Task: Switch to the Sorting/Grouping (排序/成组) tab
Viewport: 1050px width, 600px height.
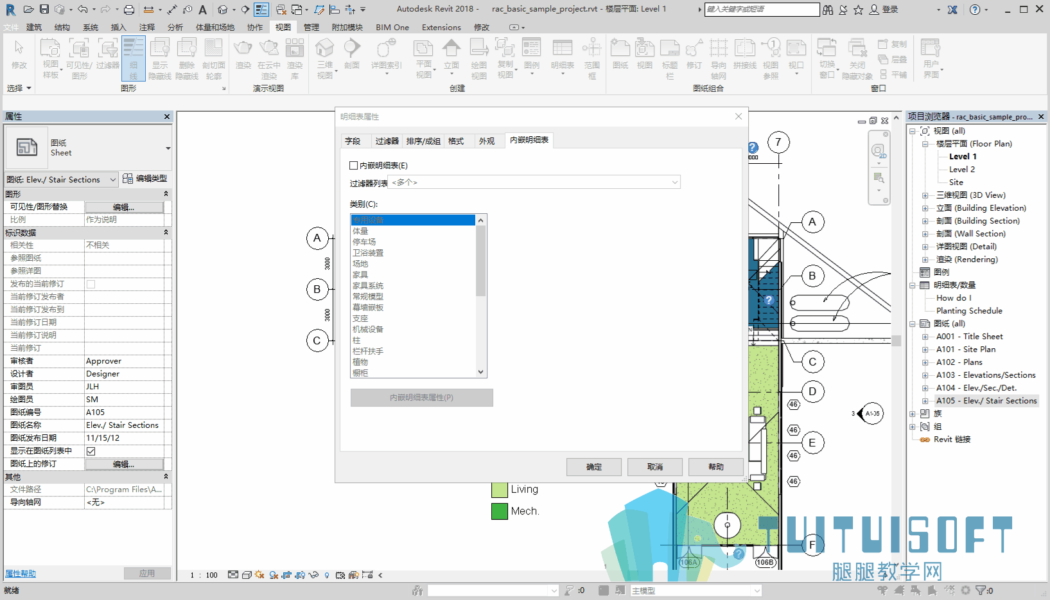Action: [423, 141]
